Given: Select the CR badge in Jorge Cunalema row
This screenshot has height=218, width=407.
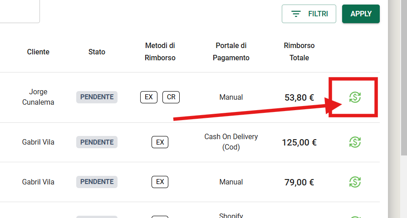Looking at the screenshot, I should (171, 97).
